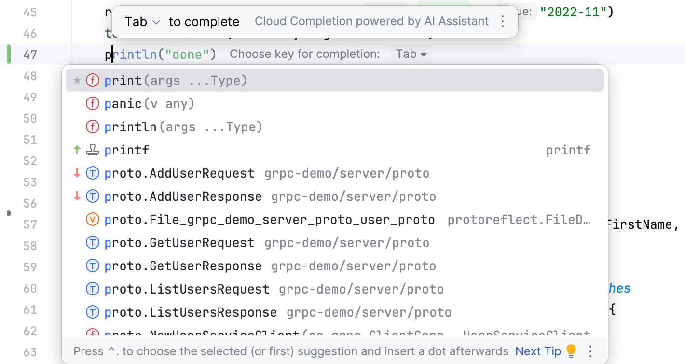Click line number 52 in the gutter
The image size is (685, 364).
[x=30, y=161]
